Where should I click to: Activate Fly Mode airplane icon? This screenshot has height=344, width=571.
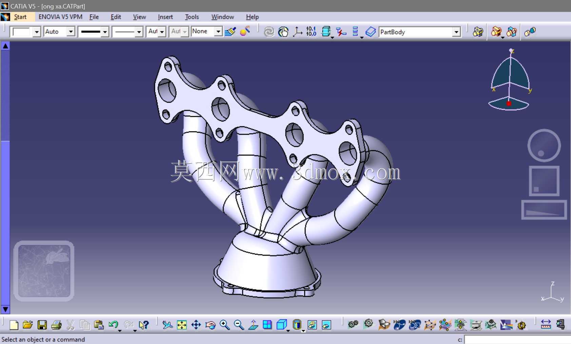(x=167, y=325)
